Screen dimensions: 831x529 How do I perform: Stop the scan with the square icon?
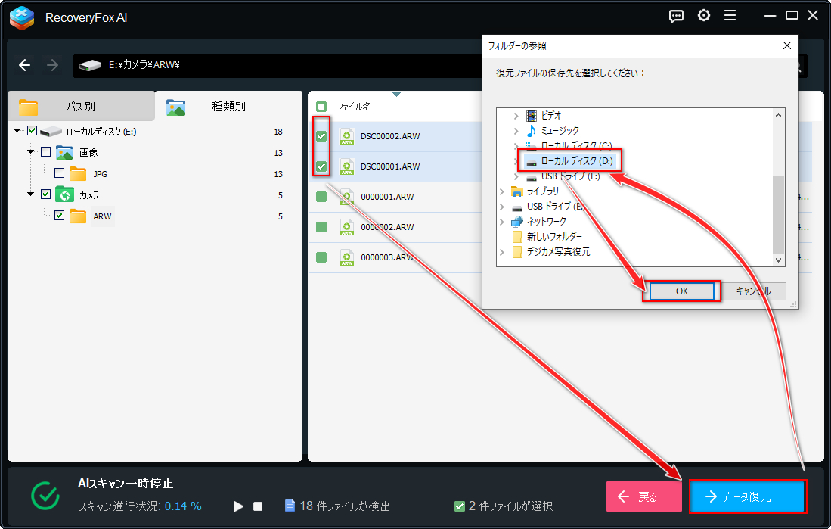pyautogui.click(x=258, y=506)
